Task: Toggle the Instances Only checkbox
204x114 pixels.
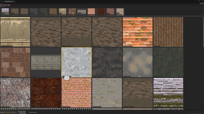Action: point(27,113)
